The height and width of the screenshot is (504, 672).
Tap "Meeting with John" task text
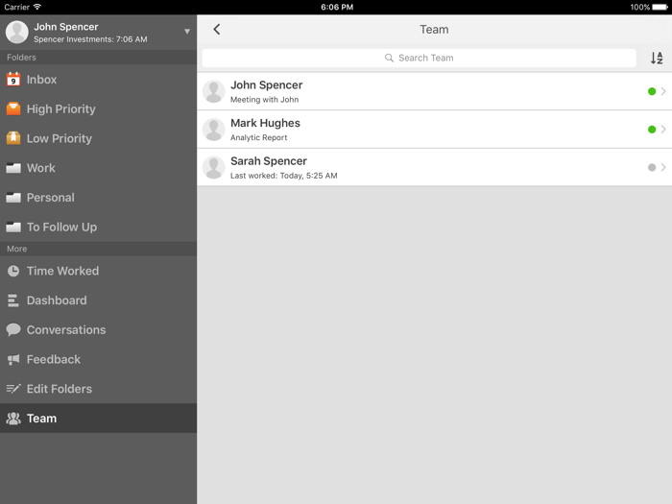coord(264,100)
